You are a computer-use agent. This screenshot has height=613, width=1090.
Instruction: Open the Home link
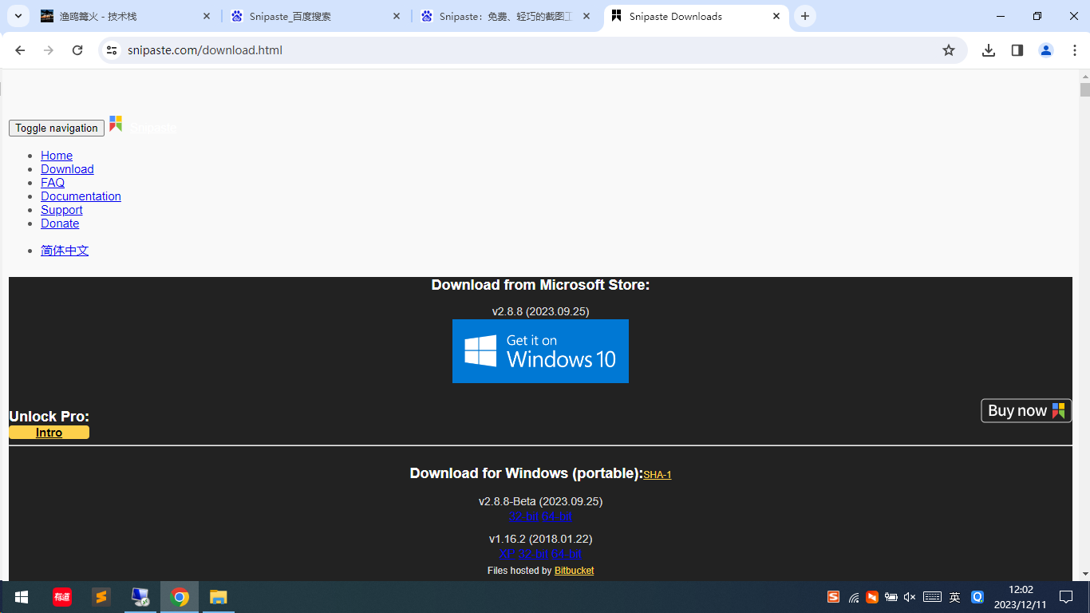[x=57, y=156]
